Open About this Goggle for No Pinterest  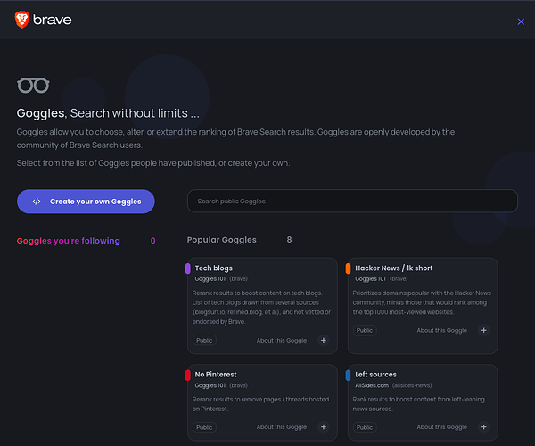coord(281,427)
